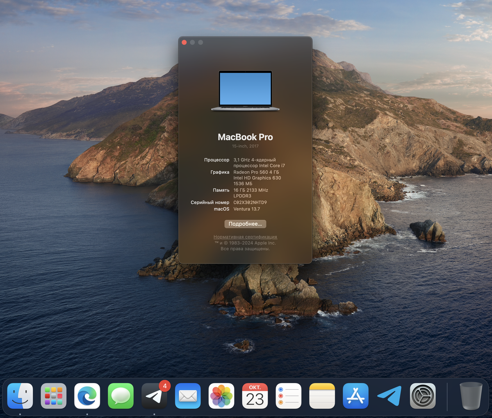The height and width of the screenshot is (418, 492).
Task: Open the Mail app
Action: pyautogui.click(x=188, y=396)
